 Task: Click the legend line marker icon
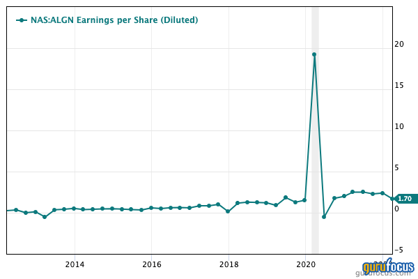(x=22, y=20)
